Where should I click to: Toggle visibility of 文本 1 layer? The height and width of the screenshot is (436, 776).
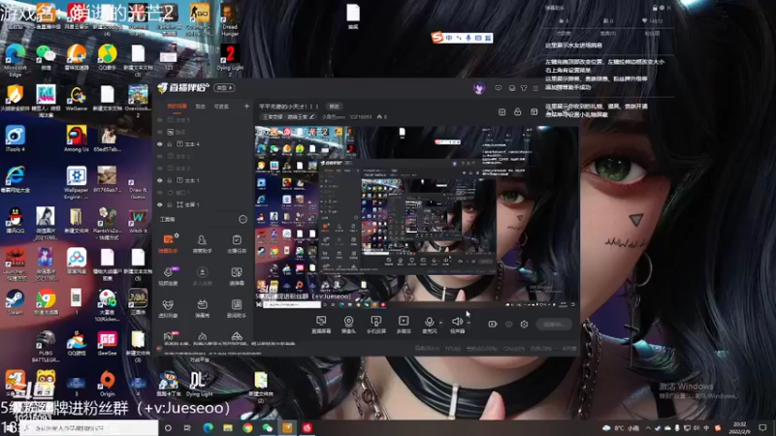coord(160,180)
